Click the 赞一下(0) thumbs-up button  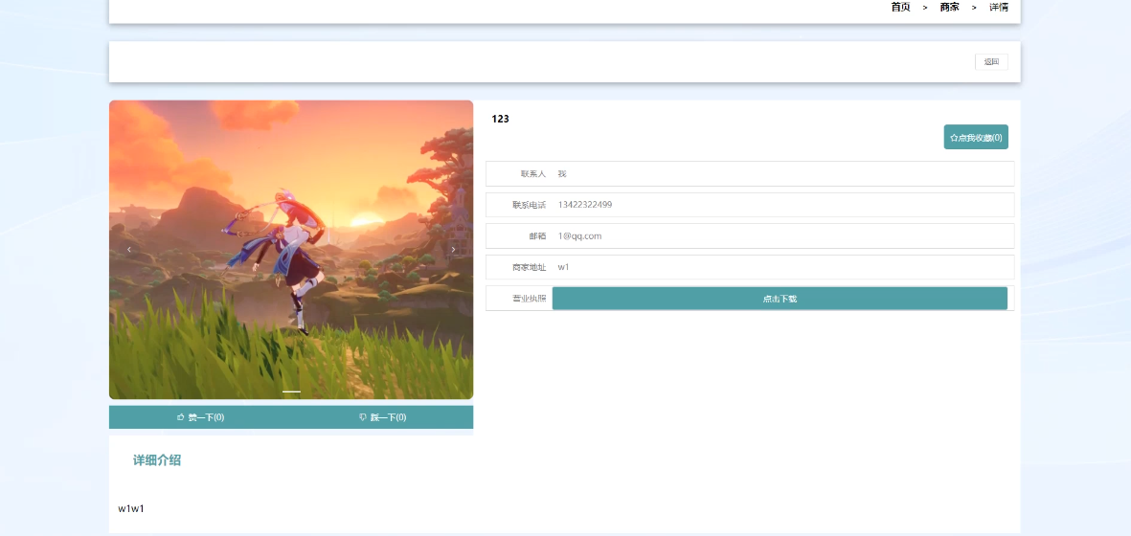click(x=200, y=417)
